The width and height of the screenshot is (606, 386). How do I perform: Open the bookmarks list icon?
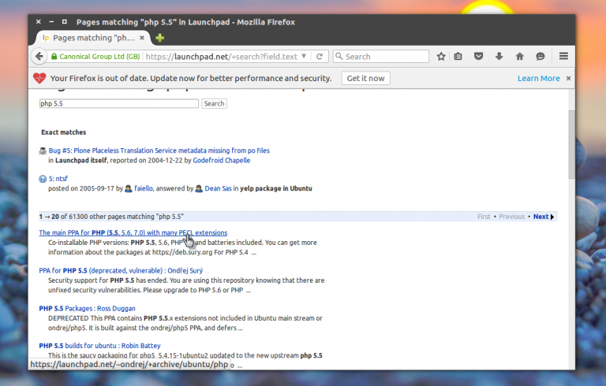click(x=460, y=57)
